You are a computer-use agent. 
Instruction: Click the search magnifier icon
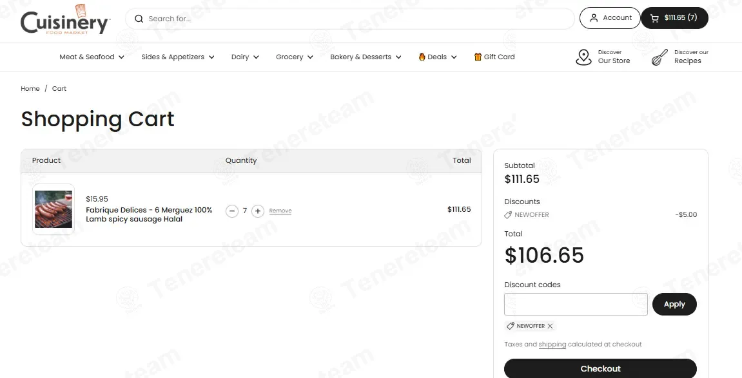139,19
